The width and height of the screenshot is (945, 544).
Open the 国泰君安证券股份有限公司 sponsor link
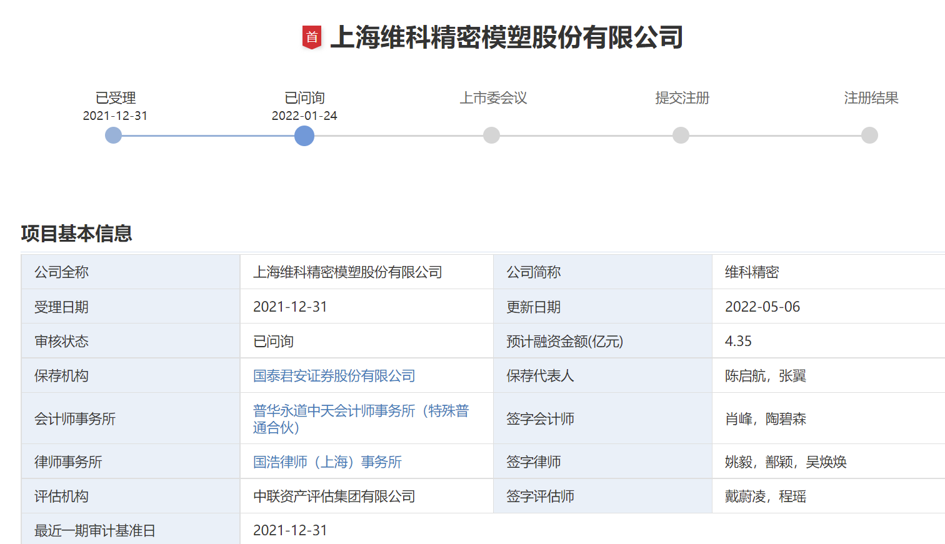[x=334, y=376]
